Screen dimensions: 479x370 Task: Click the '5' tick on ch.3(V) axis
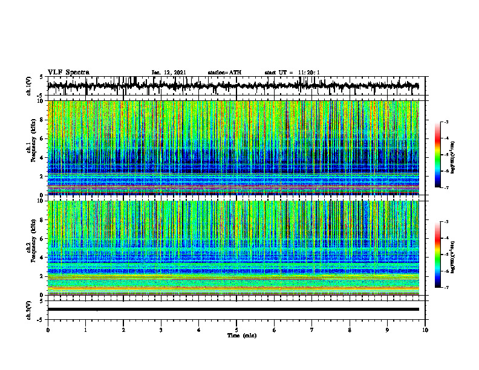(42, 301)
